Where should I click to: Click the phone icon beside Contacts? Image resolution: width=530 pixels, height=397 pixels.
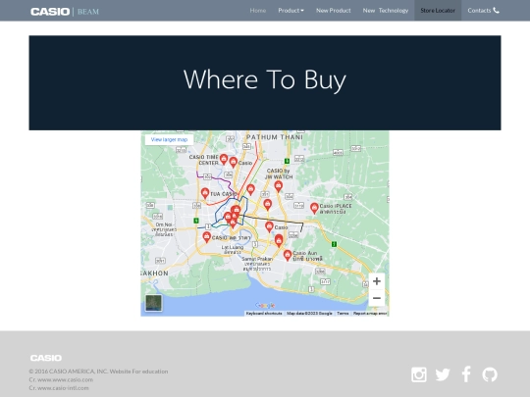pos(496,11)
